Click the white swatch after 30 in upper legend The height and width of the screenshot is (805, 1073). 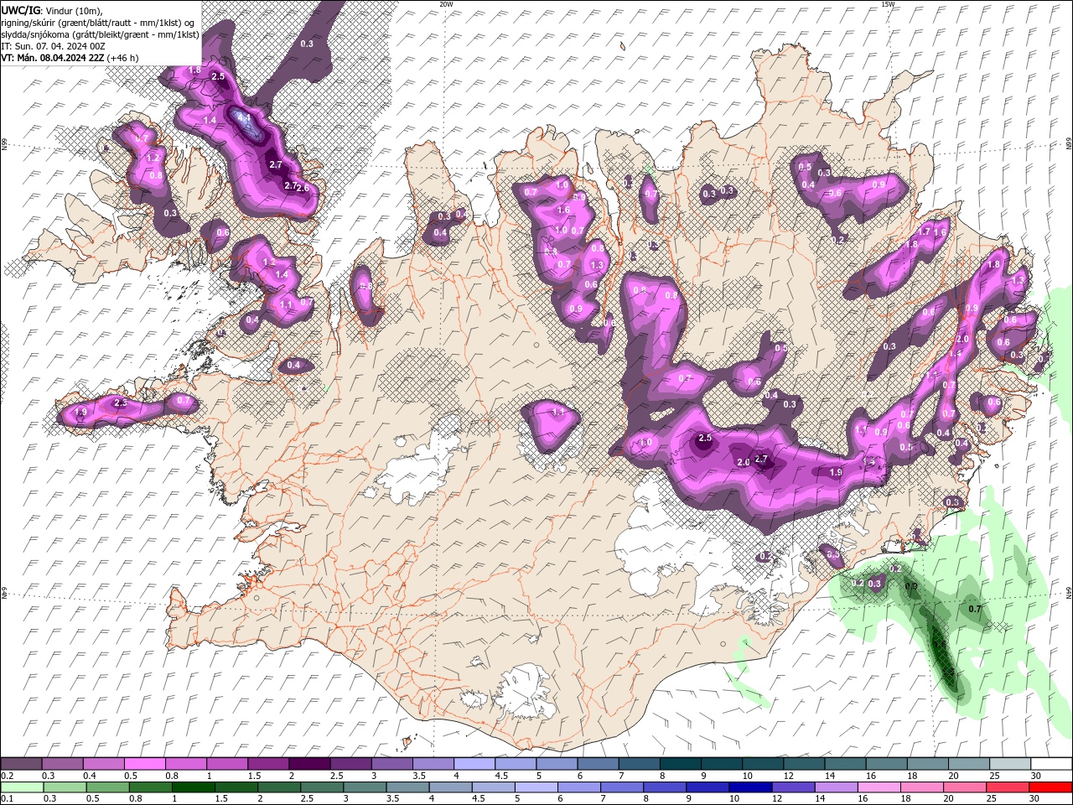pos(1051,764)
